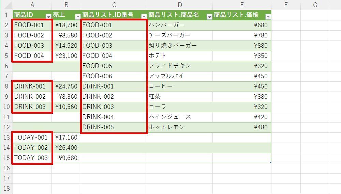The width and height of the screenshot is (341, 194).
Task: Select the ¥8,580 sales cell
Action: coord(66,35)
